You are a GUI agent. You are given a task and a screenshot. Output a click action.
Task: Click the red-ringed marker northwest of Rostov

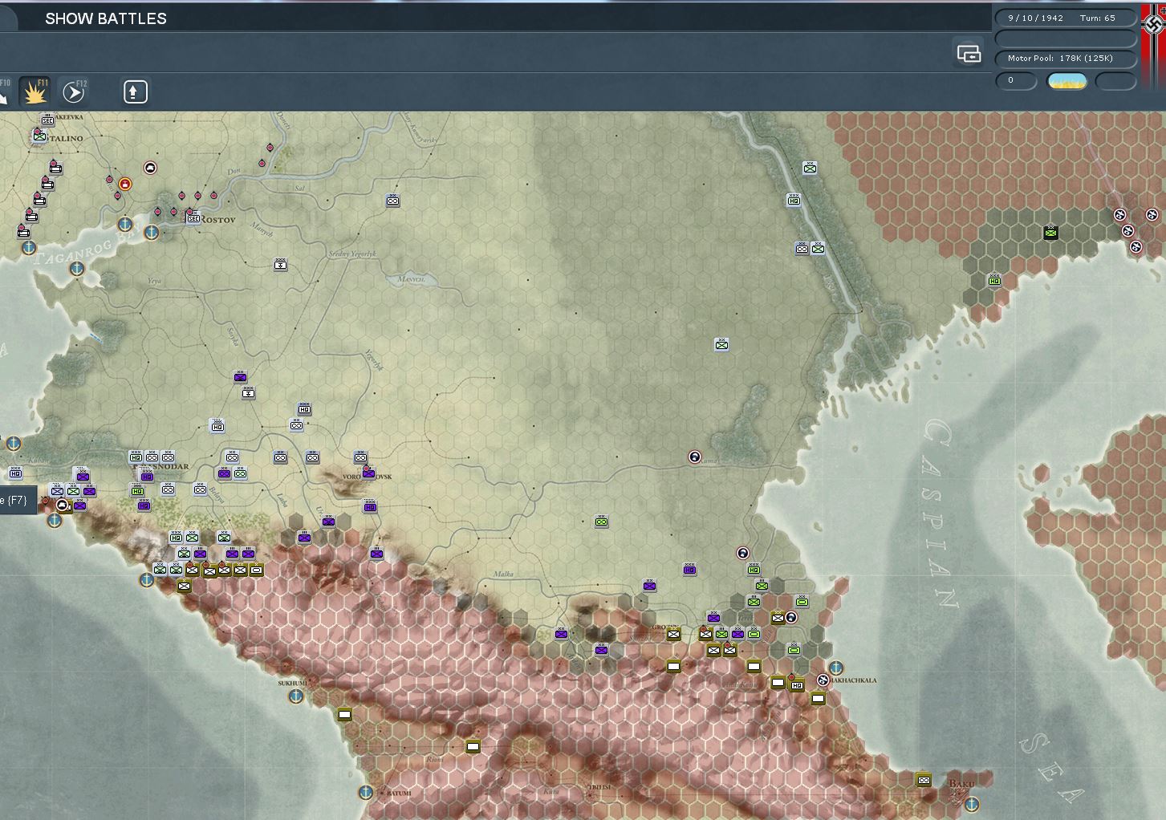coord(124,185)
